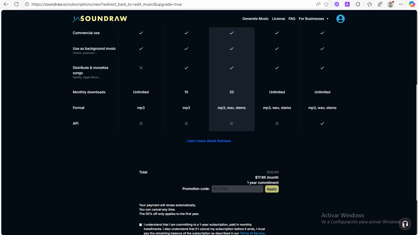
Task: Click the API checkmark in last plan column
Action: click(322, 123)
